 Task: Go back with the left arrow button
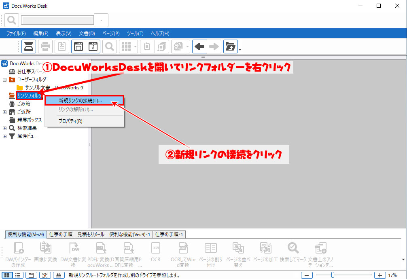point(199,47)
